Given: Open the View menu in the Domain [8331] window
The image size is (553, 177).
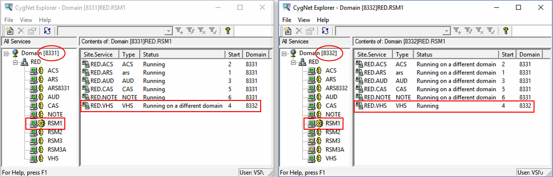Looking at the screenshot, I should click(26, 20).
